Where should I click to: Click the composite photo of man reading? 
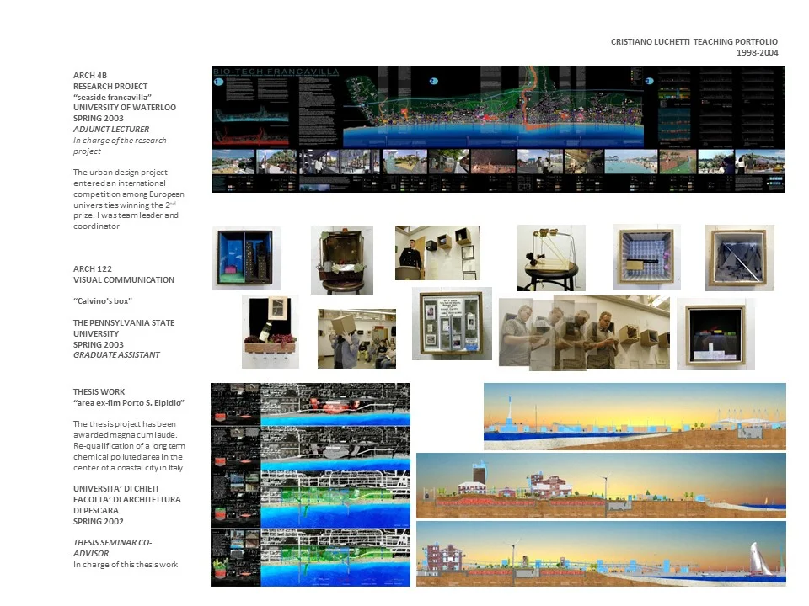584,333
